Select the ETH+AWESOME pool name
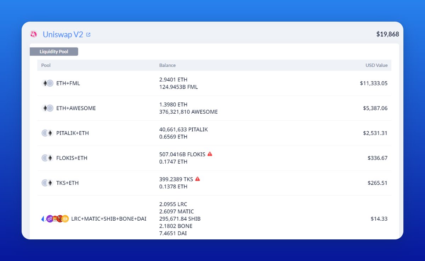Viewport: 425px width, 261px height. click(x=76, y=108)
